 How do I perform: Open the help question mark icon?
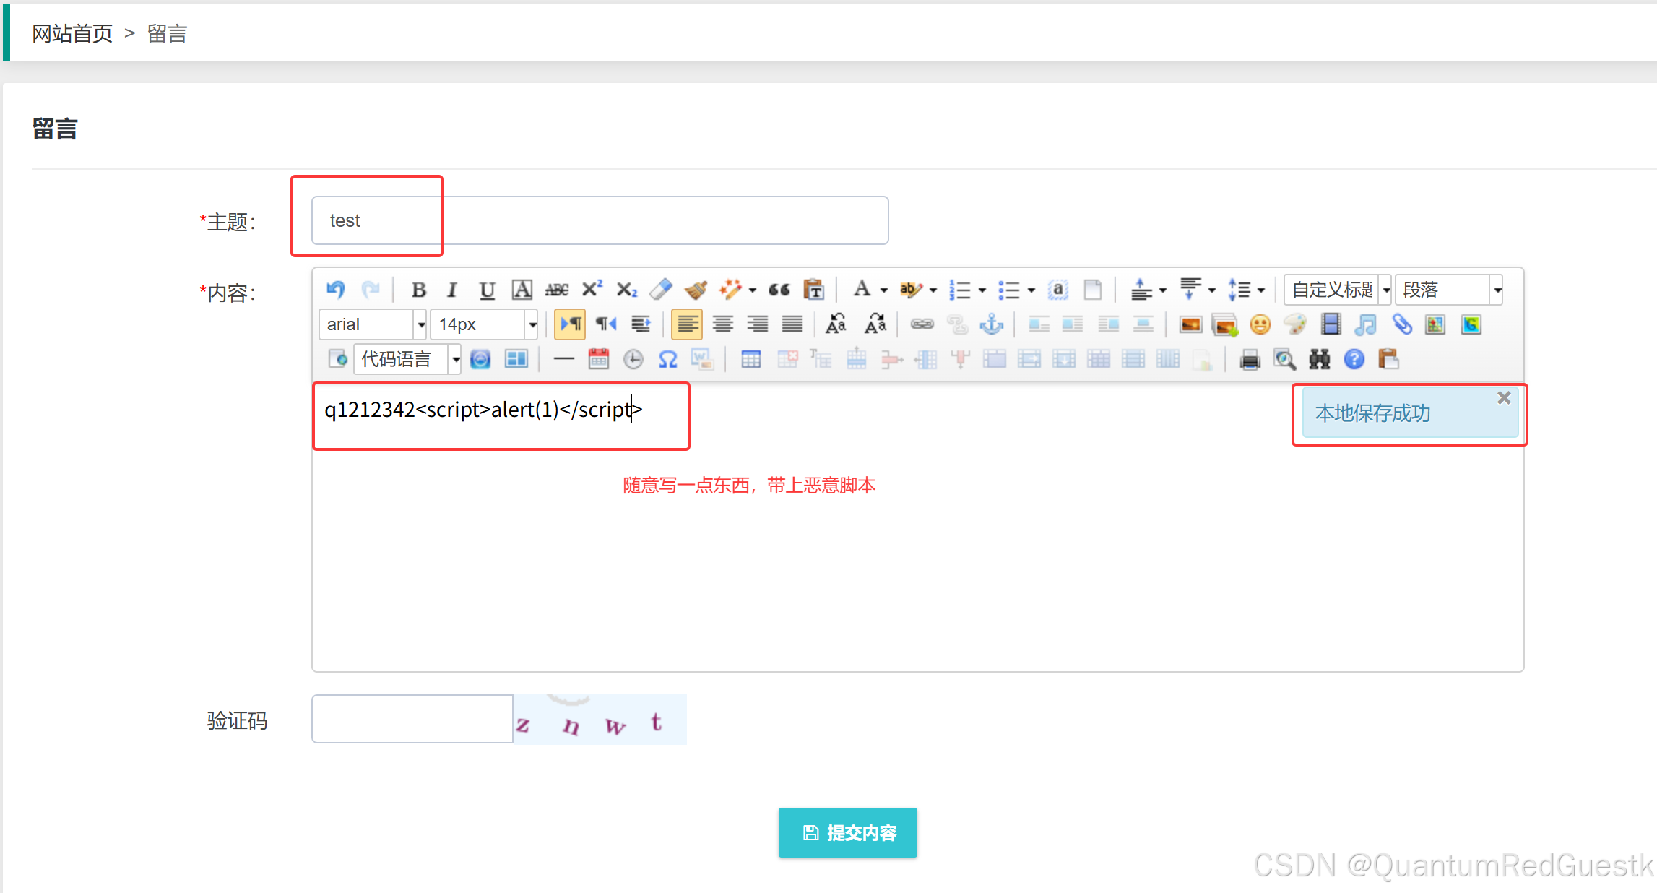(x=1354, y=359)
